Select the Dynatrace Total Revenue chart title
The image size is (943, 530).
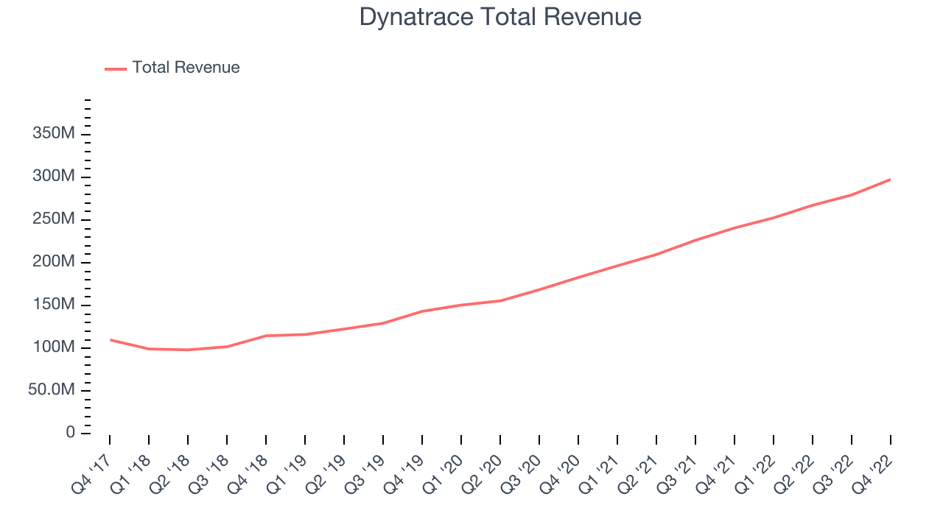click(x=502, y=16)
